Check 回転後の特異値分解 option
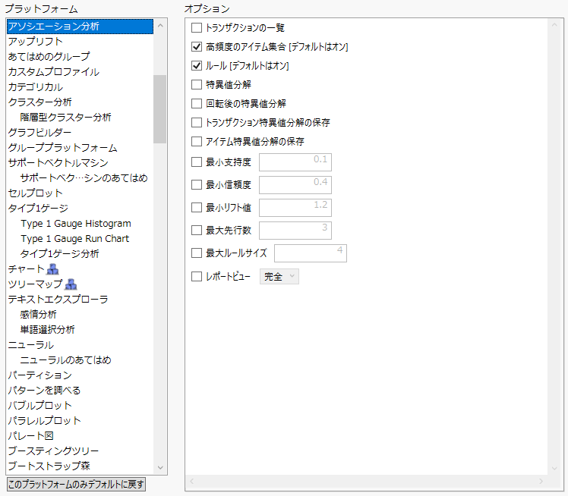 click(x=197, y=103)
